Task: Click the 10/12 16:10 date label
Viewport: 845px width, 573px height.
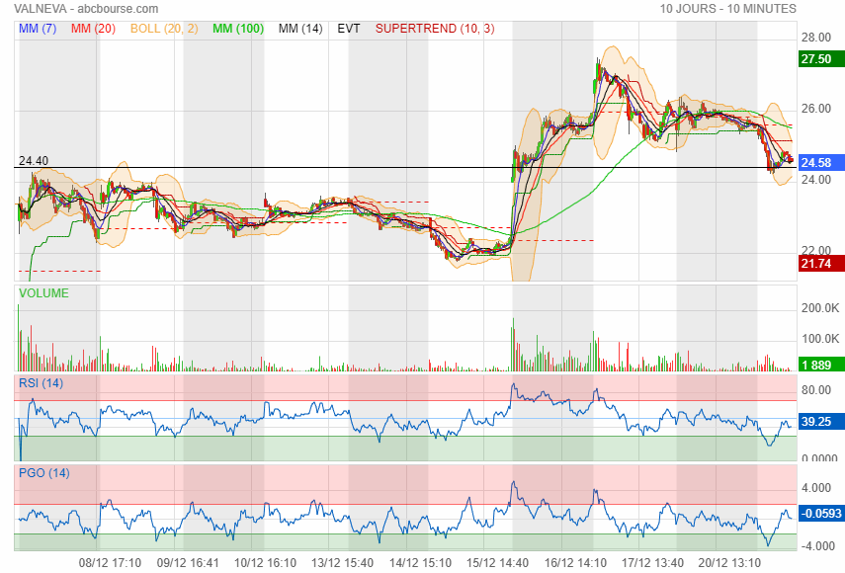Action: [265, 563]
